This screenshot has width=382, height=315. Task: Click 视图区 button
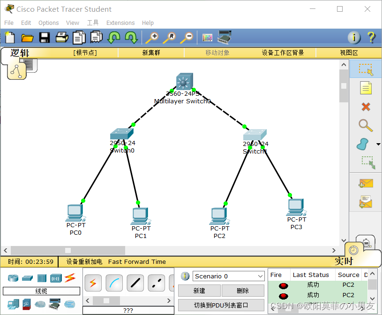click(x=349, y=53)
